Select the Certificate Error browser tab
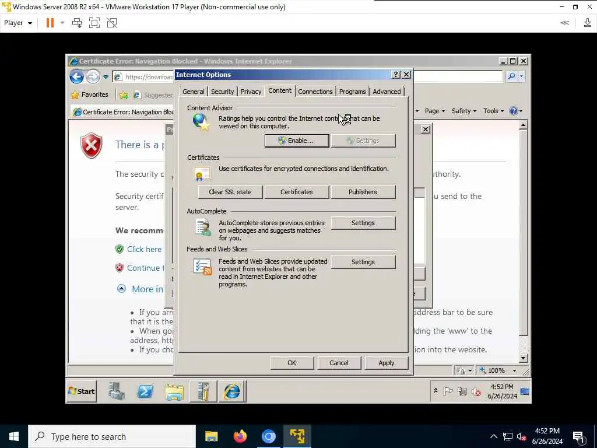This screenshot has height=448, width=597. click(124, 112)
